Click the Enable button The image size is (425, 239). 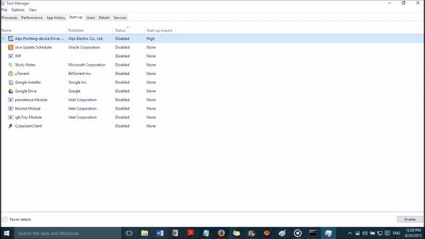pyautogui.click(x=410, y=219)
